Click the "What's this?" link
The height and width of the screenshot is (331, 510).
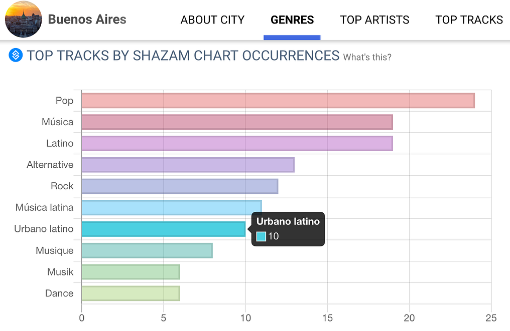[x=367, y=57]
